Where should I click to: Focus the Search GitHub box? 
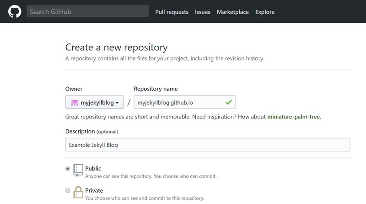(x=88, y=11)
